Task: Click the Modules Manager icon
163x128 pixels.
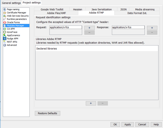Action: pyautogui.click(x=5, y=26)
